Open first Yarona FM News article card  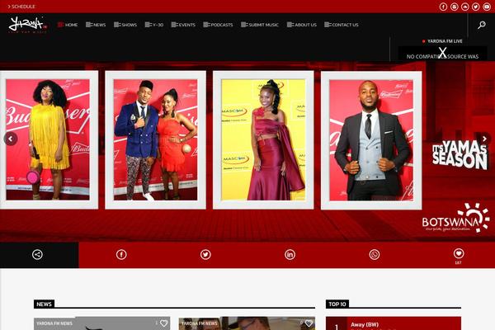click(x=102, y=323)
